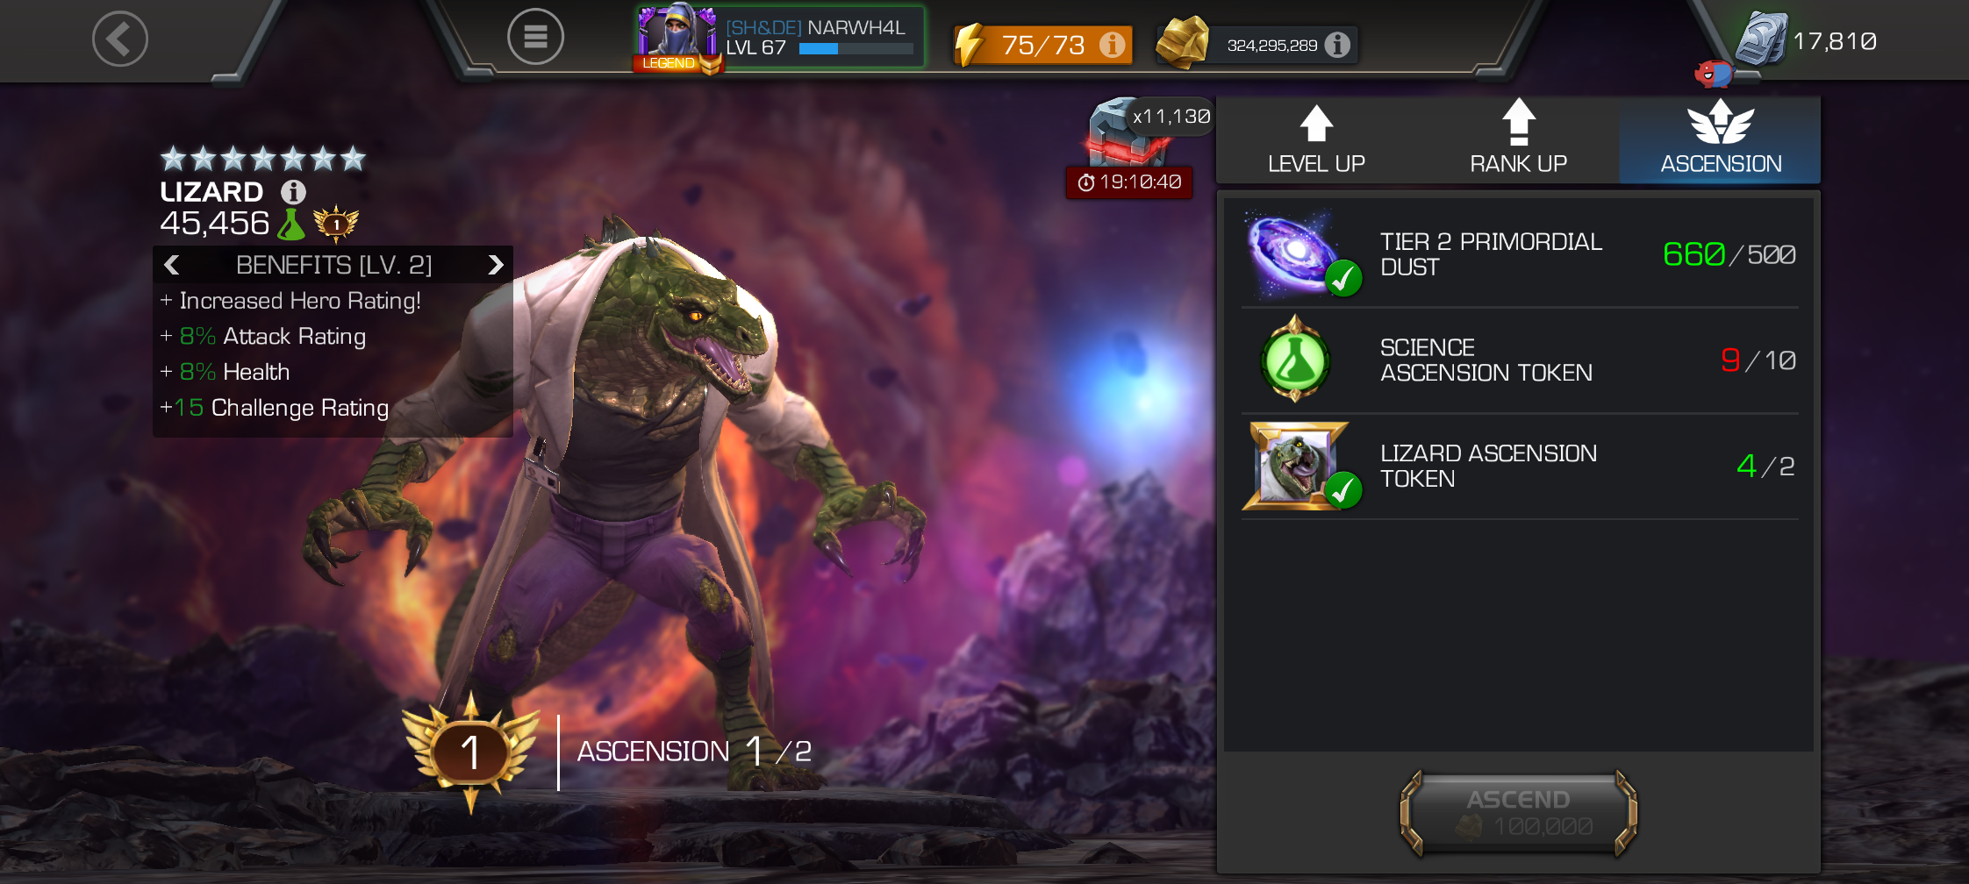Open the hamburger main menu
Image resolution: width=1969 pixels, height=884 pixels.
point(535,37)
